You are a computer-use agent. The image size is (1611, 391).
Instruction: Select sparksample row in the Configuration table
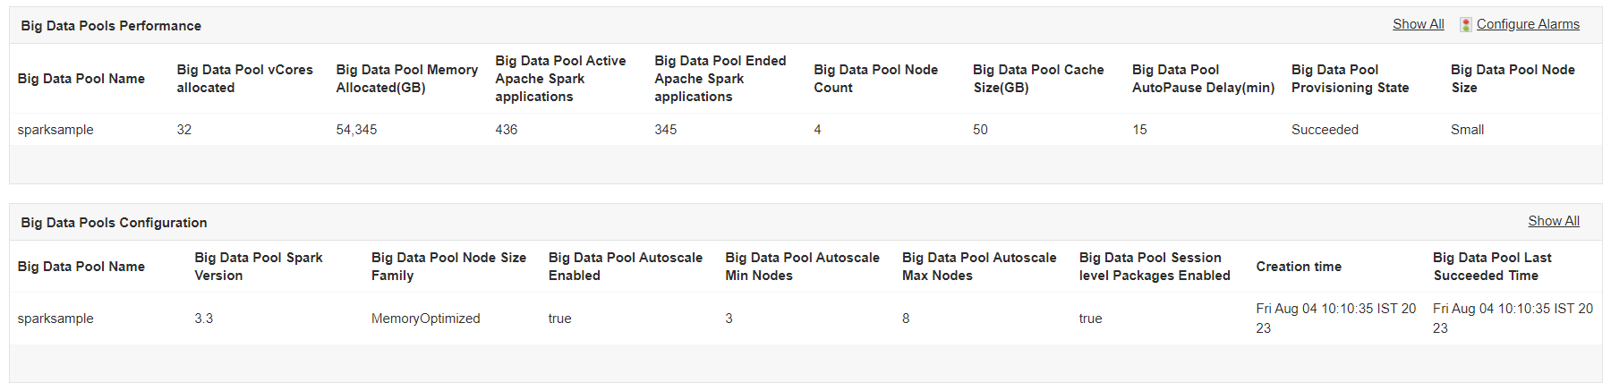[x=55, y=319]
